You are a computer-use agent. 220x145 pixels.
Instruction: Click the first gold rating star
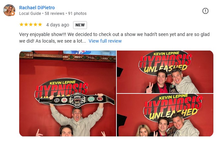point(22,24)
